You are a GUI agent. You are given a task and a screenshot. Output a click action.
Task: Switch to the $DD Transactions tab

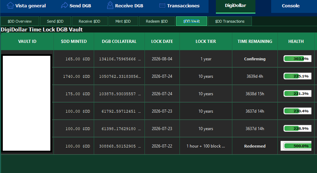pyautogui.click(x=230, y=21)
